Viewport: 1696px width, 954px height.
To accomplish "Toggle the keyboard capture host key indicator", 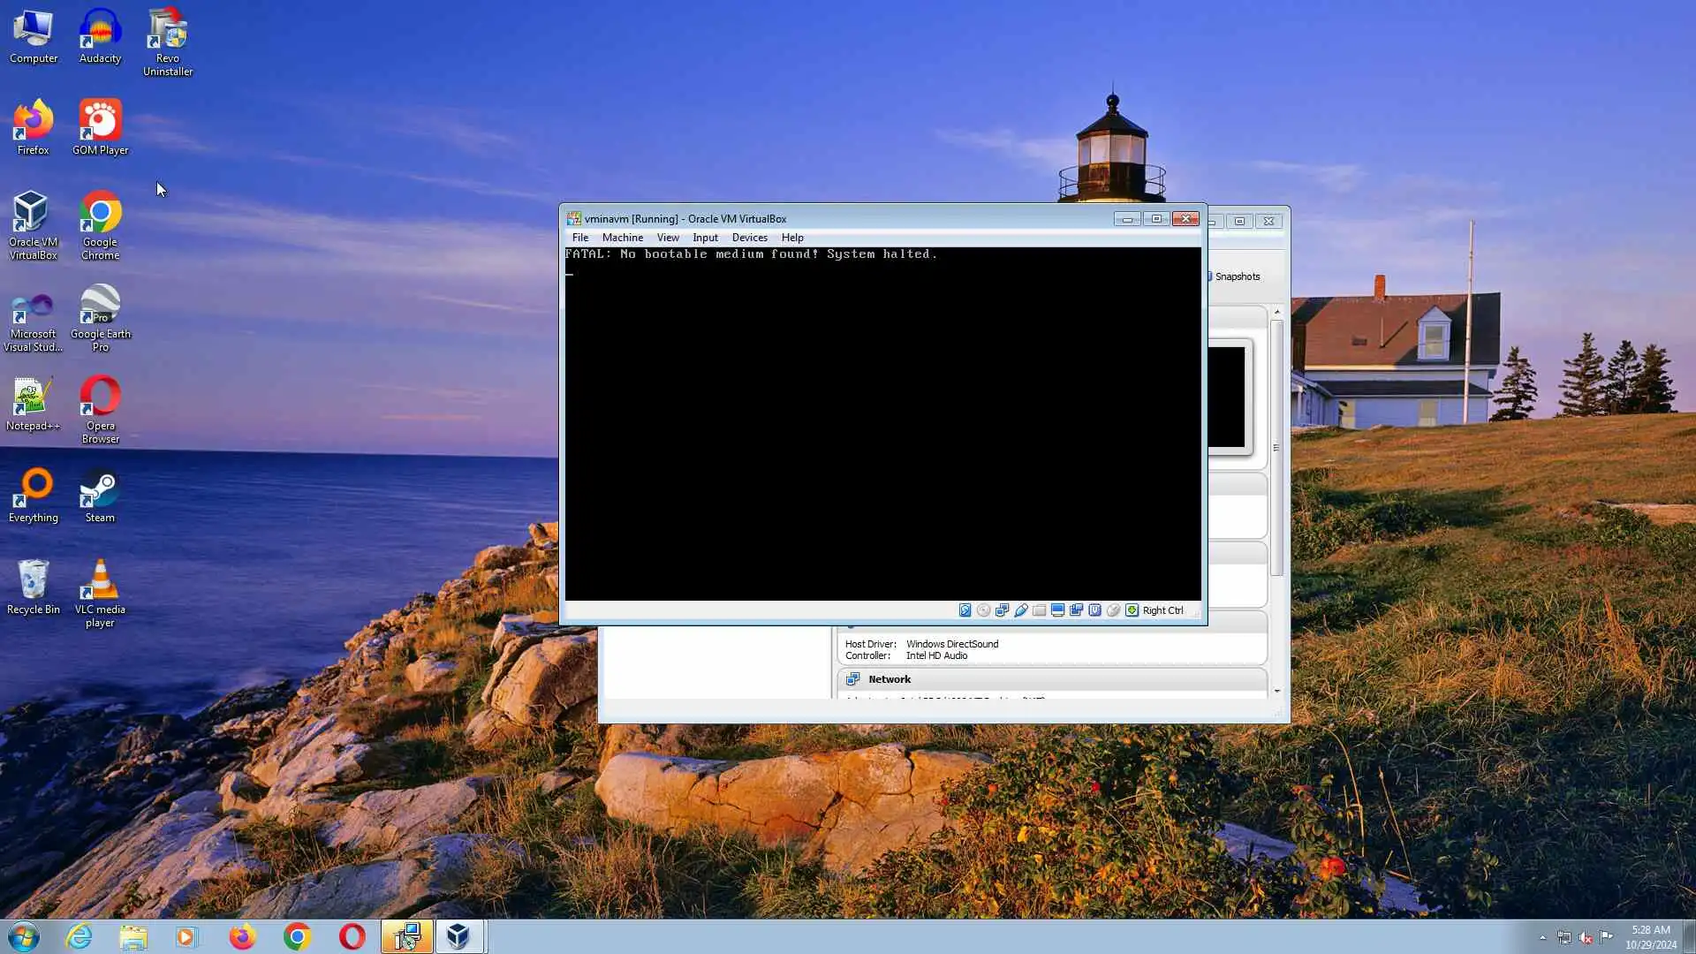I will 1132,610.
